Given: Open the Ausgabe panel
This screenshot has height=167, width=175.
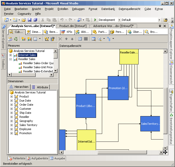Looking at the screenshot, I should click(58, 158).
